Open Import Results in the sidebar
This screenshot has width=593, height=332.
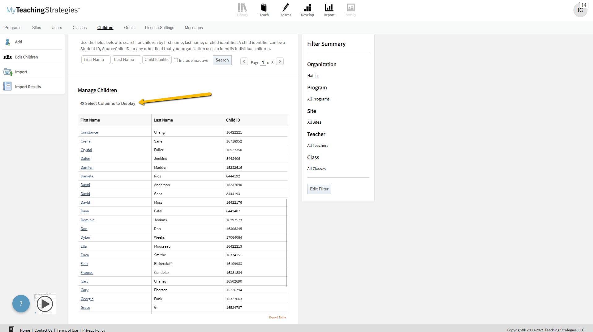click(x=28, y=87)
